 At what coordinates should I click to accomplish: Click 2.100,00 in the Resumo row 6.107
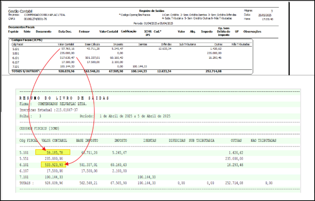(120, 171)
